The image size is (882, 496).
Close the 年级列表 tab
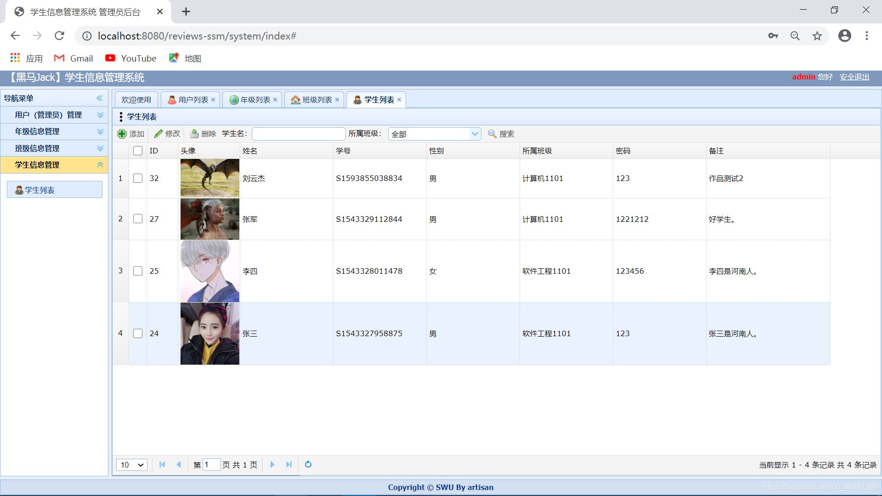click(275, 100)
